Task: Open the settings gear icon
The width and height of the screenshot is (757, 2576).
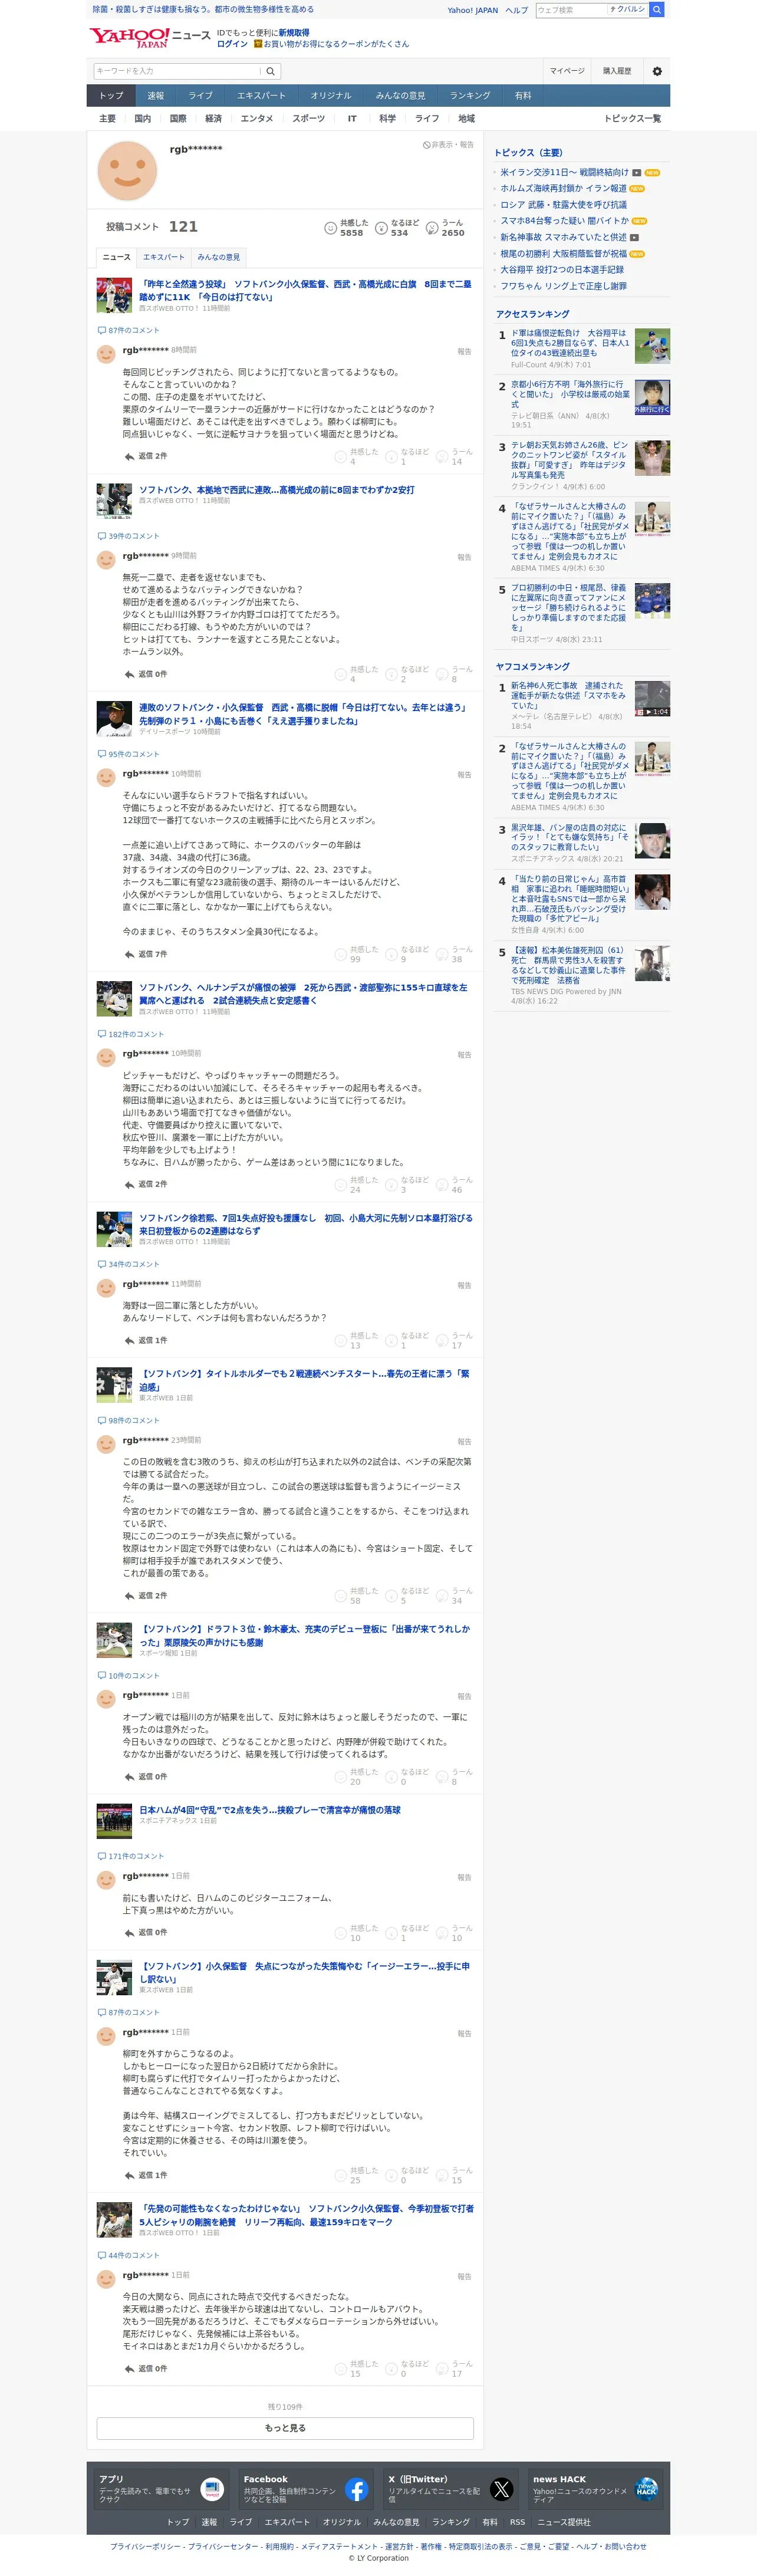Action: point(657,71)
